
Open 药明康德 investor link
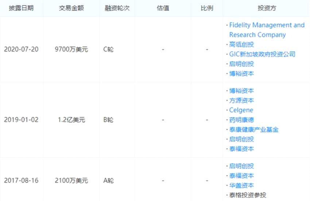pyautogui.click(x=241, y=120)
